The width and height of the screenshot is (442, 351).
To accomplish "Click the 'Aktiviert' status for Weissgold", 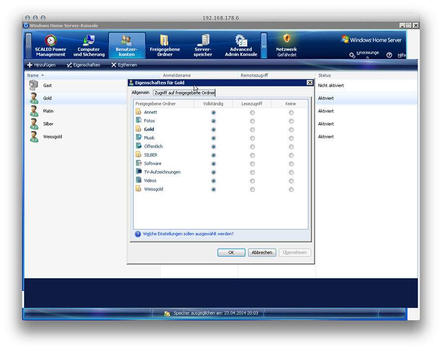I will [326, 137].
